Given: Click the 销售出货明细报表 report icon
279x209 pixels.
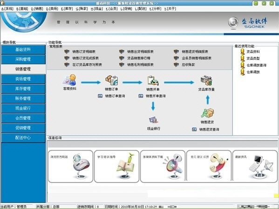Looking at the screenshot, I should [x=122, y=52].
